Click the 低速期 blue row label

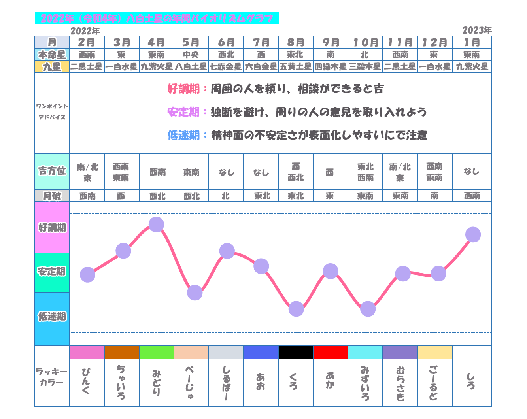[52, 317]
